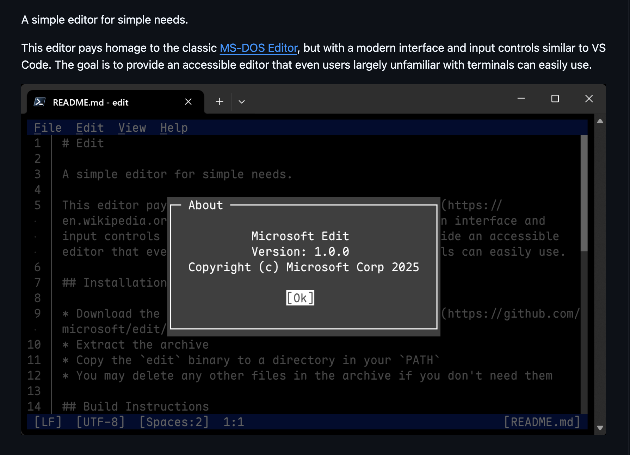Open the Edit menu

[90, 127]
